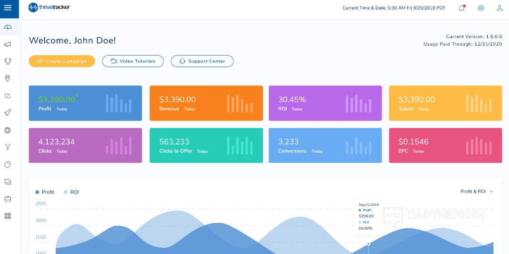Open the Revenue Today card
Image resolution: width=509 pixels, height=254 pixels.
(206, 103)
